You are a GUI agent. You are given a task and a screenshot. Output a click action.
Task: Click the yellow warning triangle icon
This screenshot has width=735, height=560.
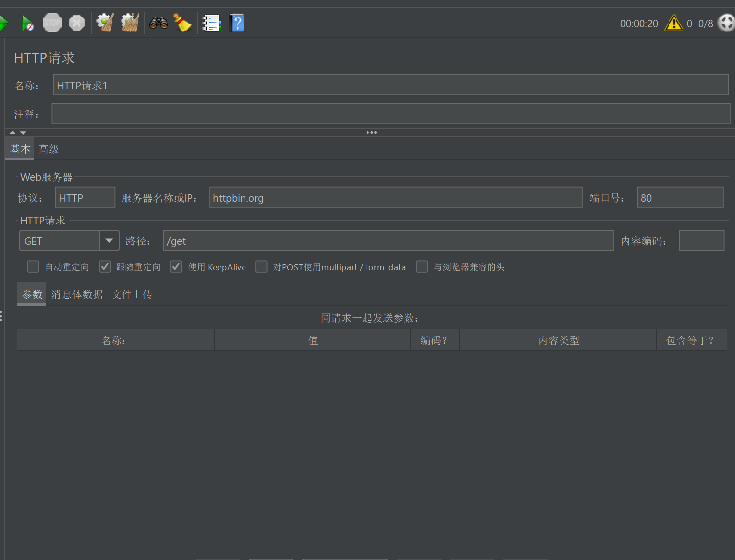tap(674, 23)
